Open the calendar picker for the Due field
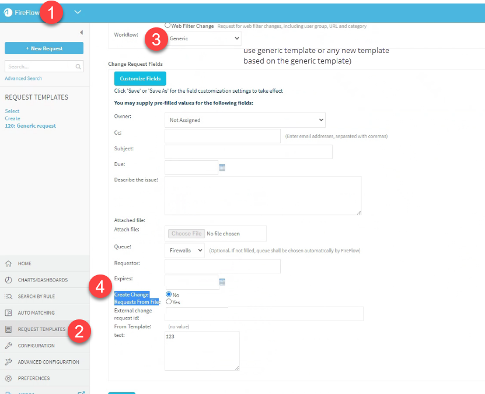The image size is (485, 394). coord(224,167)
